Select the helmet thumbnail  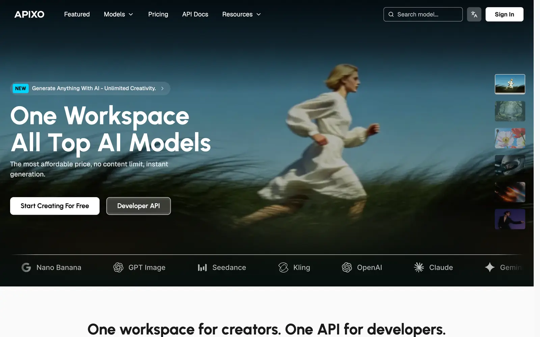pos(510,165)
